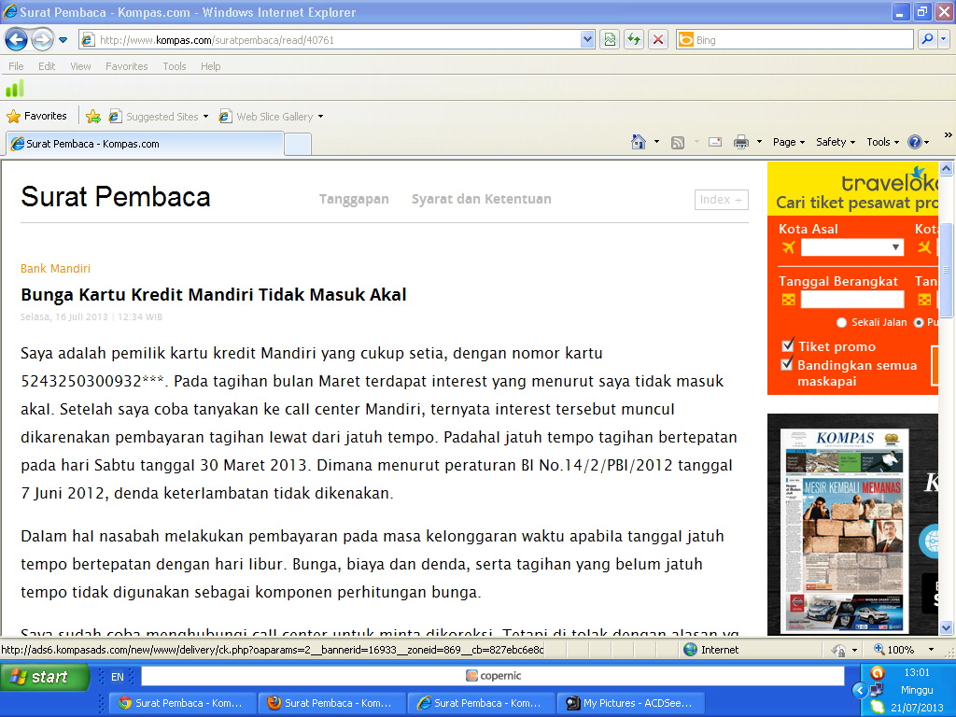This screenshot has width=956, height=717.
Task: Click the Compatibility View icon in address bar
Action: pyautogui.click(x=610, y=39)
